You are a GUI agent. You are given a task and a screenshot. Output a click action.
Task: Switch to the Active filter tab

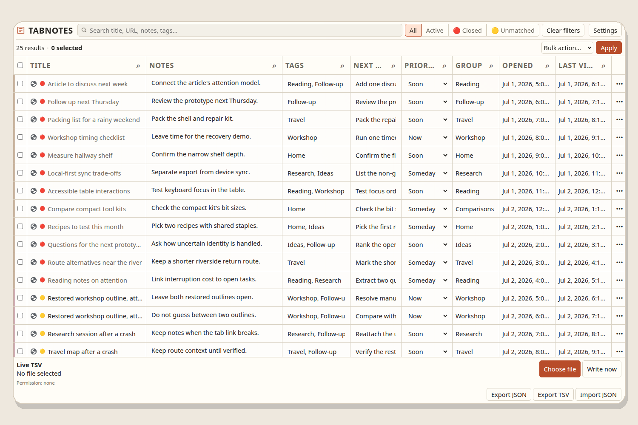point(435,31)
